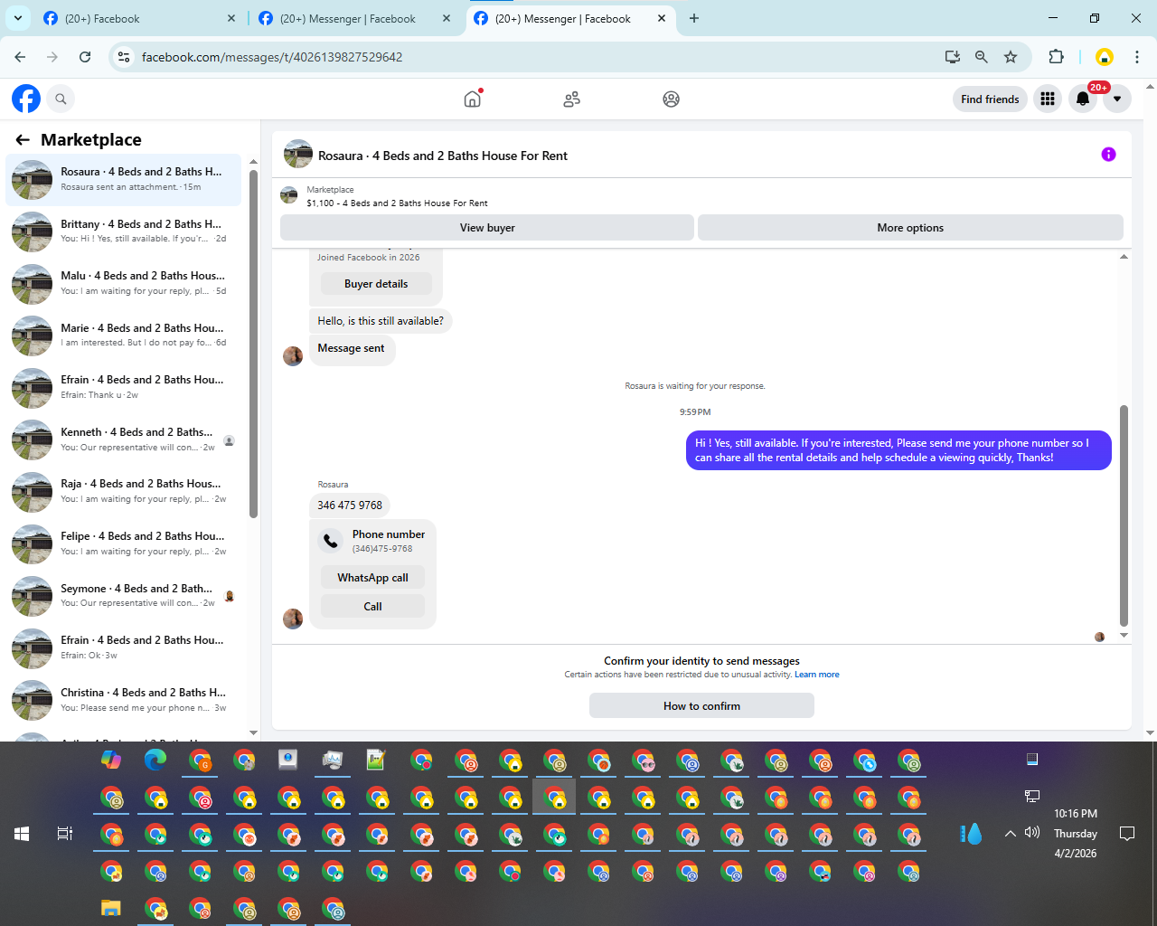Open Buyer details
The width and height of the screenshot is (1157, 926).
(x=376, y=284)
